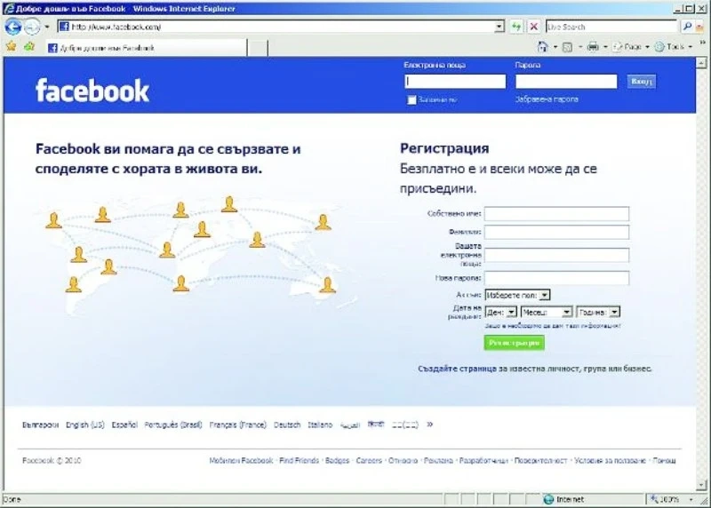The image size is (711, 508).
Task: Open the recent pages dropdown beside Forward
Action: (x=47, y=28)
